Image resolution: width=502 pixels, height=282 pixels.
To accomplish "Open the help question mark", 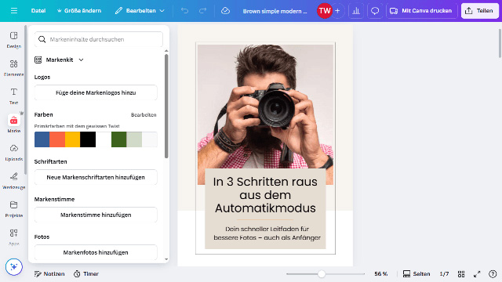I will pyautogui.click(x=493, y=273).
